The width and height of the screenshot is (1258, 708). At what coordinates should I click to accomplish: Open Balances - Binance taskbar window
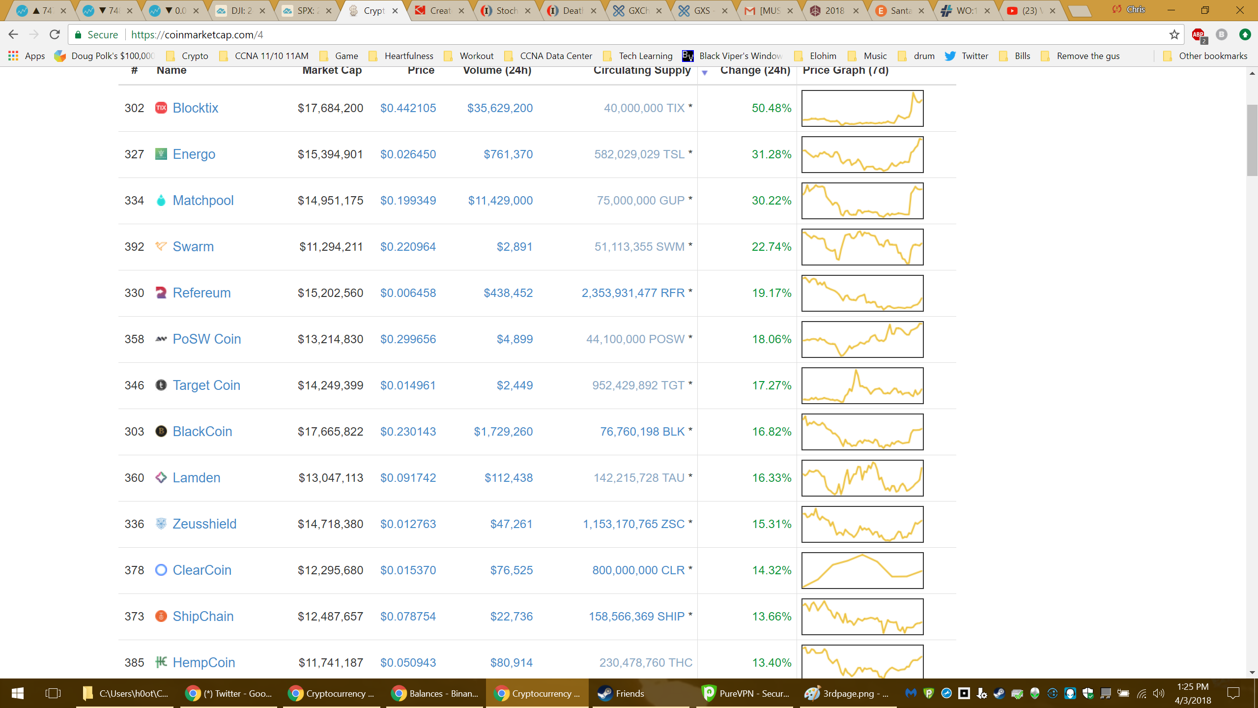point(435,693)
